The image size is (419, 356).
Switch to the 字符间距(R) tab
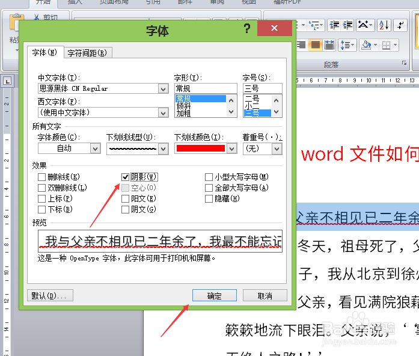[x=87, y=53]
